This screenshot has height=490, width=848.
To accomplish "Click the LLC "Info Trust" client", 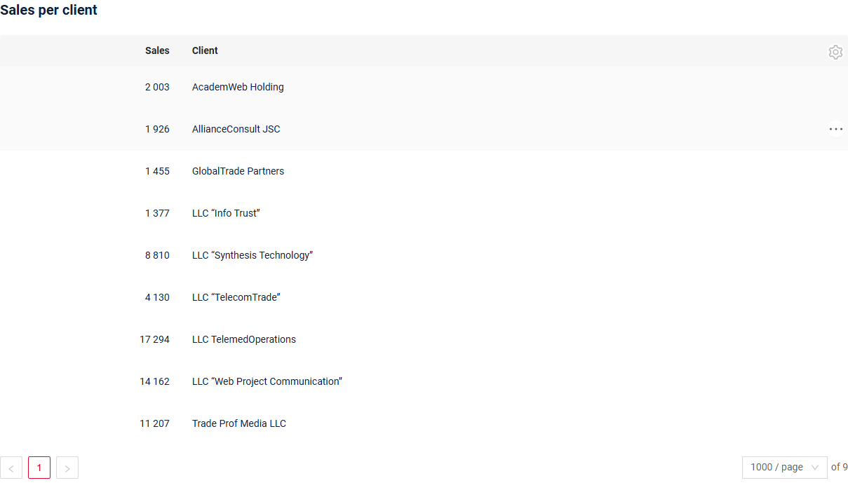I will (x=226, y=213).
